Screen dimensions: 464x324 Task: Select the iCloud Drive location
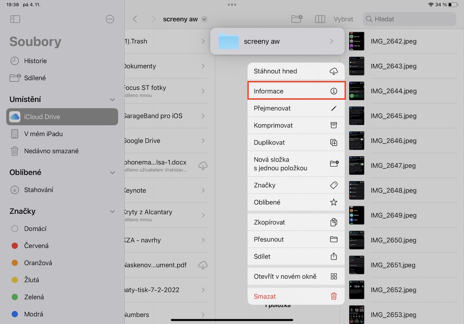(62, 117)
